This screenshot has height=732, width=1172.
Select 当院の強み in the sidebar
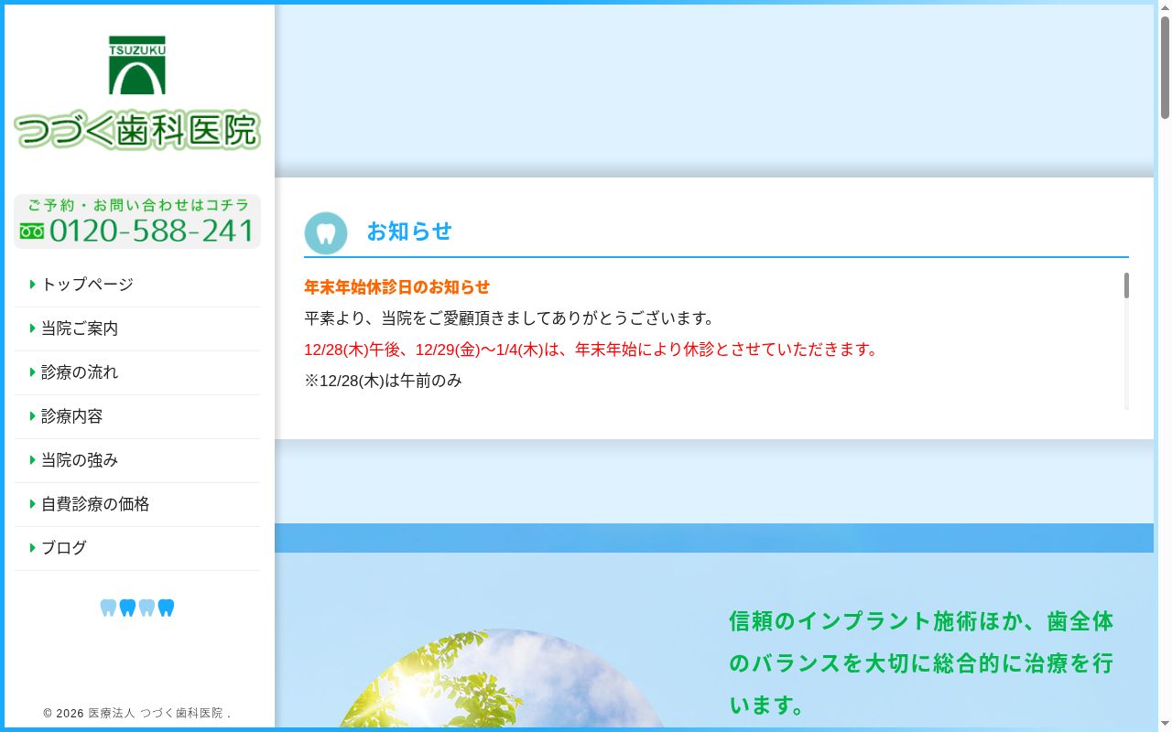(137, 460)
